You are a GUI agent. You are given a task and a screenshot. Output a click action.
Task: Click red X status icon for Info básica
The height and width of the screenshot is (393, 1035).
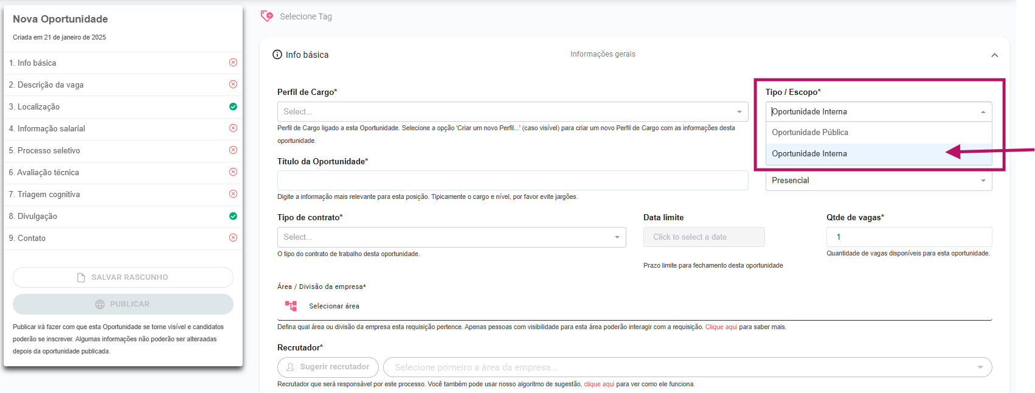click(233, 63)
